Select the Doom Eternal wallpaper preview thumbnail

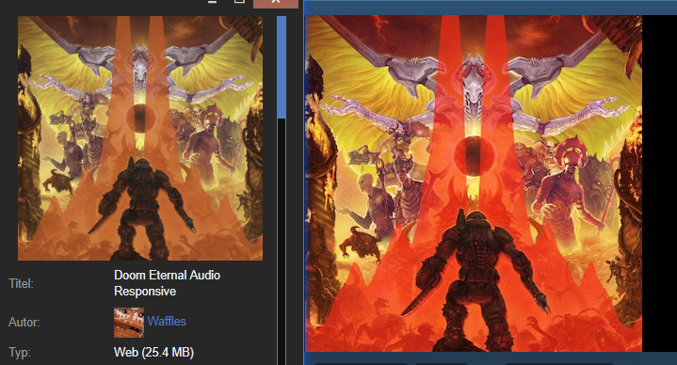(140, 138)
